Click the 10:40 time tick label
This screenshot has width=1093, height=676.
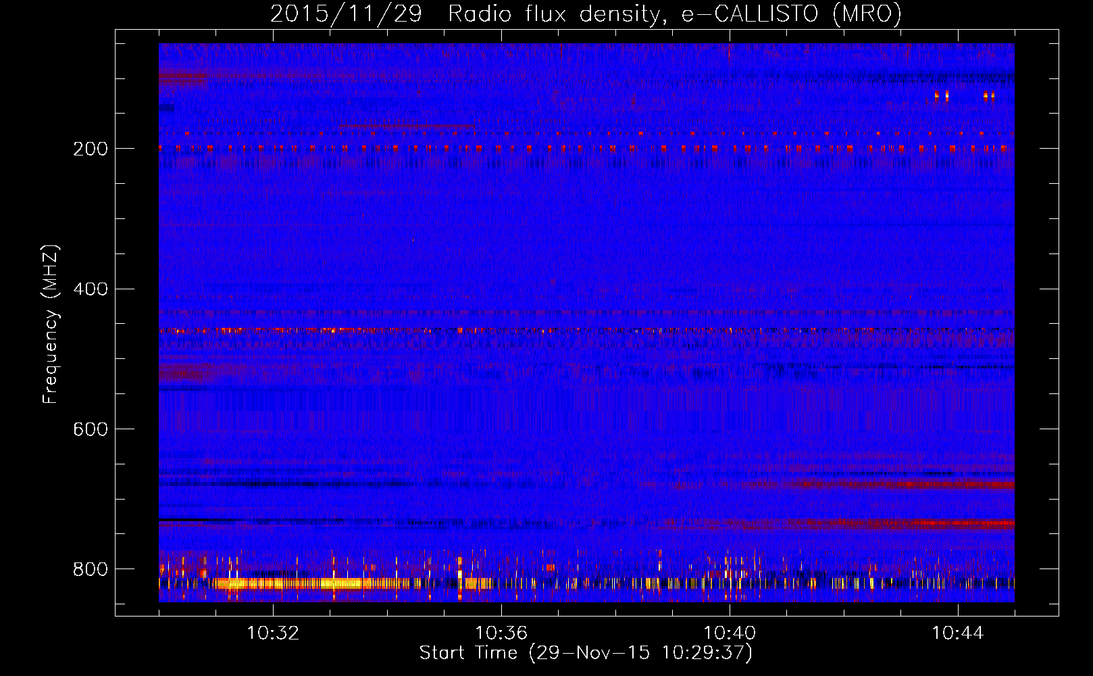pyautogui.click(x=730, y=633)
